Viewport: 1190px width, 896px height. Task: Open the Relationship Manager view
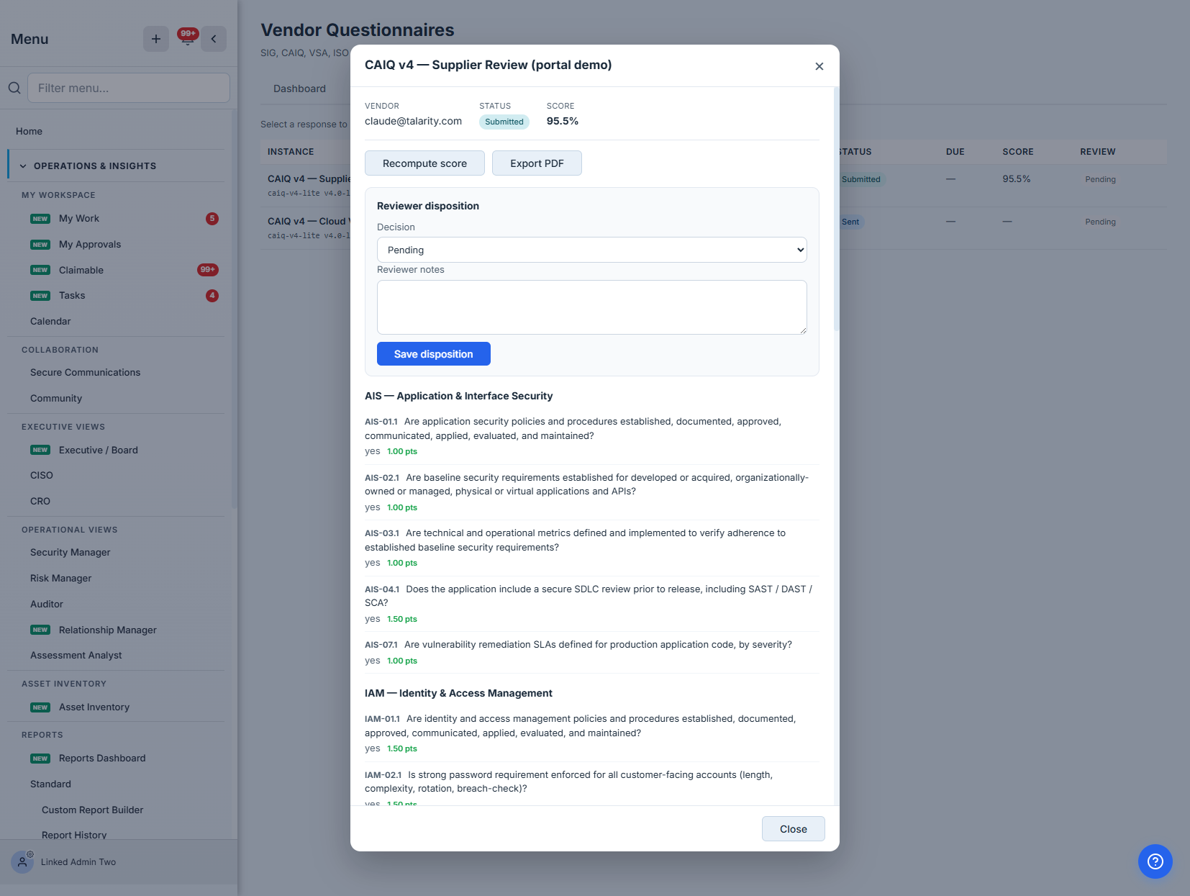(x=108, y=630)
